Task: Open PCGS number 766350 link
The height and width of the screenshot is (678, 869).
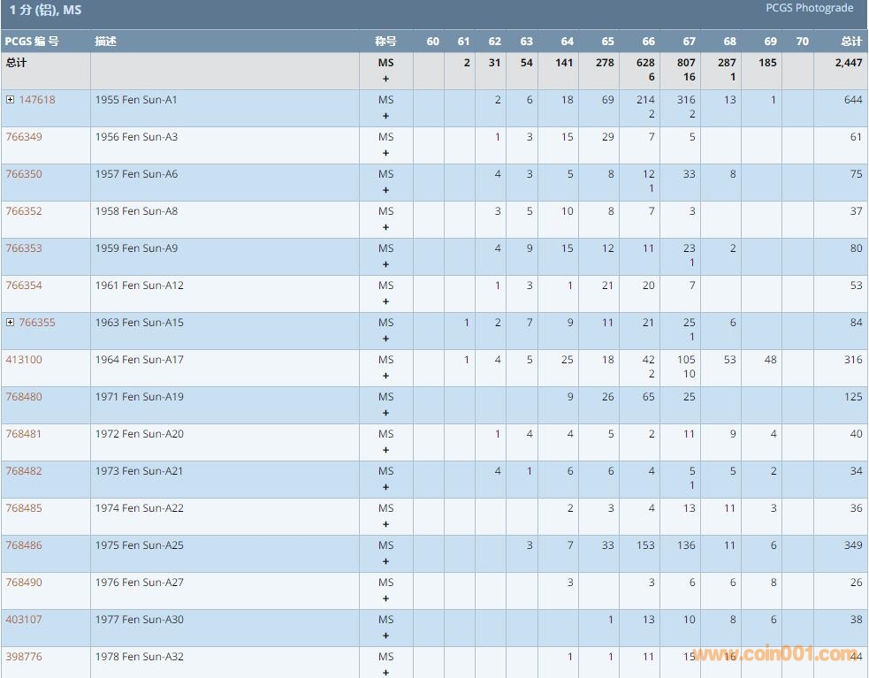Action: (x=24, y=174)
